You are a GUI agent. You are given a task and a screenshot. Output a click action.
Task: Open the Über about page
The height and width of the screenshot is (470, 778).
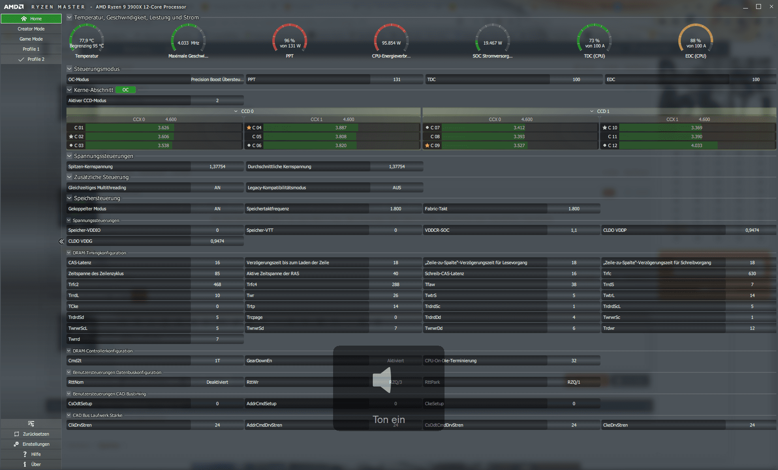(x=31, y=464)
